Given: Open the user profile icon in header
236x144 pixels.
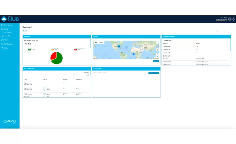Looking at the screenshot, I should 230,19.
